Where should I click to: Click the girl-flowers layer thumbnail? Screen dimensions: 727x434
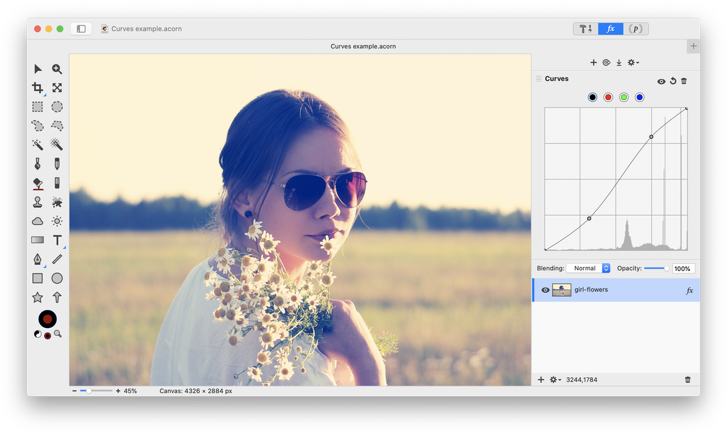562,290
